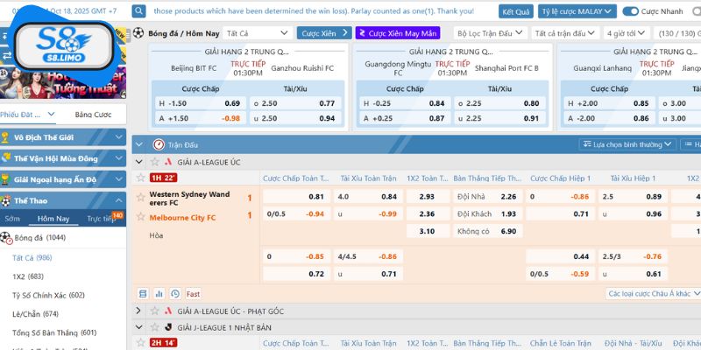Click the clock icon beside Trận Đấu
Viewport: 701px width, 350px height.
158,143
